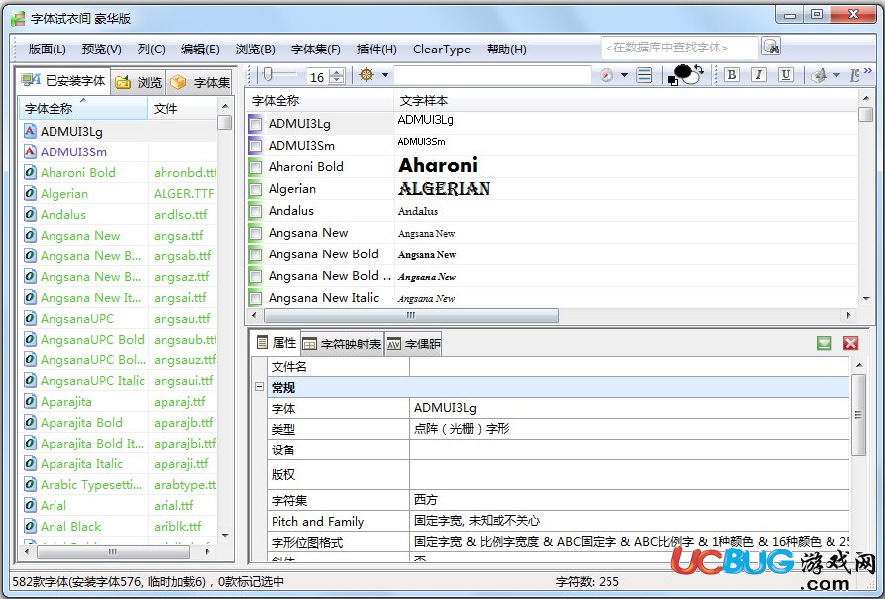Click the Aparajita font type icon

point(30,402)
